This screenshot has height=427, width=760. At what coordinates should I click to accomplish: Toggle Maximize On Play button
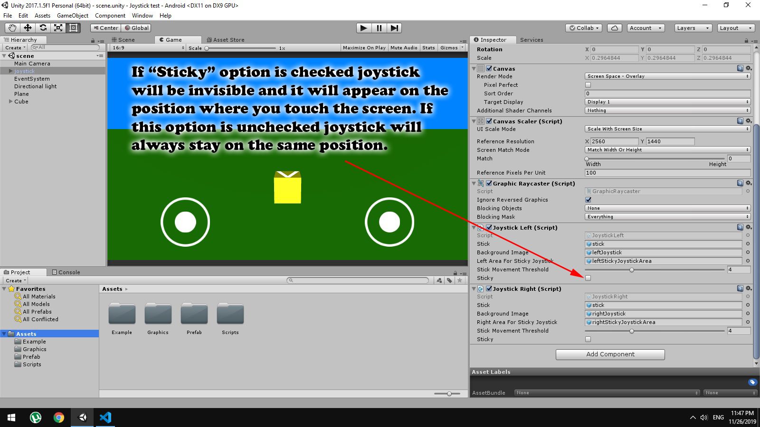coord(364,48)
